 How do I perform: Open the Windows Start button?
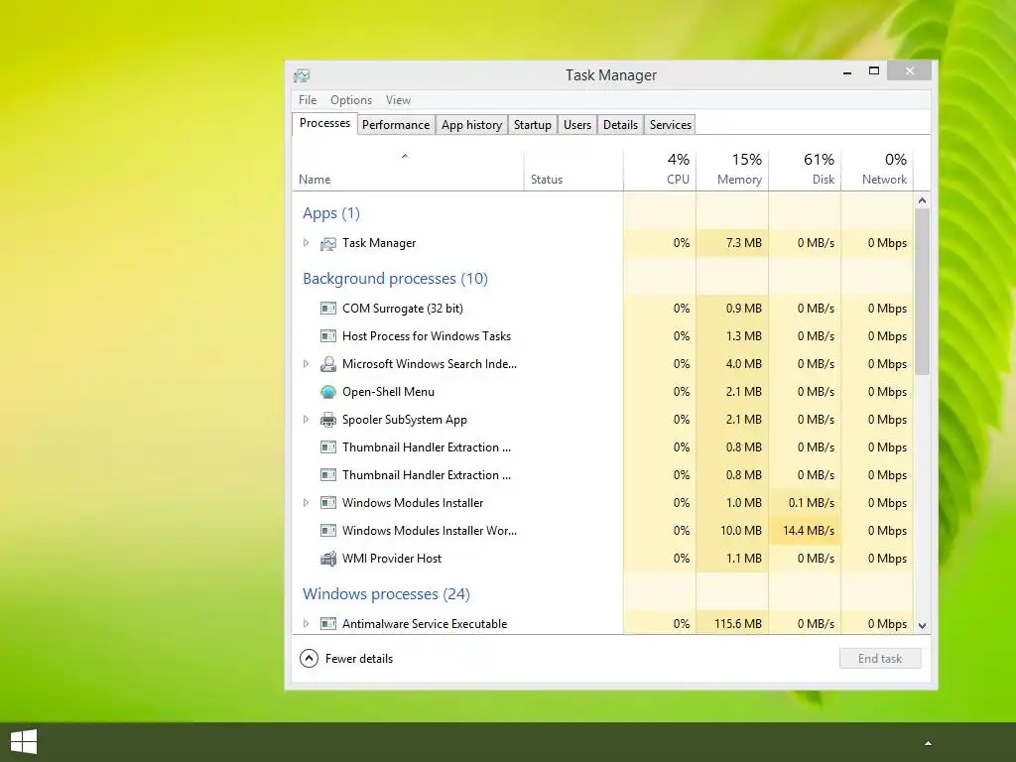[24, 742]
